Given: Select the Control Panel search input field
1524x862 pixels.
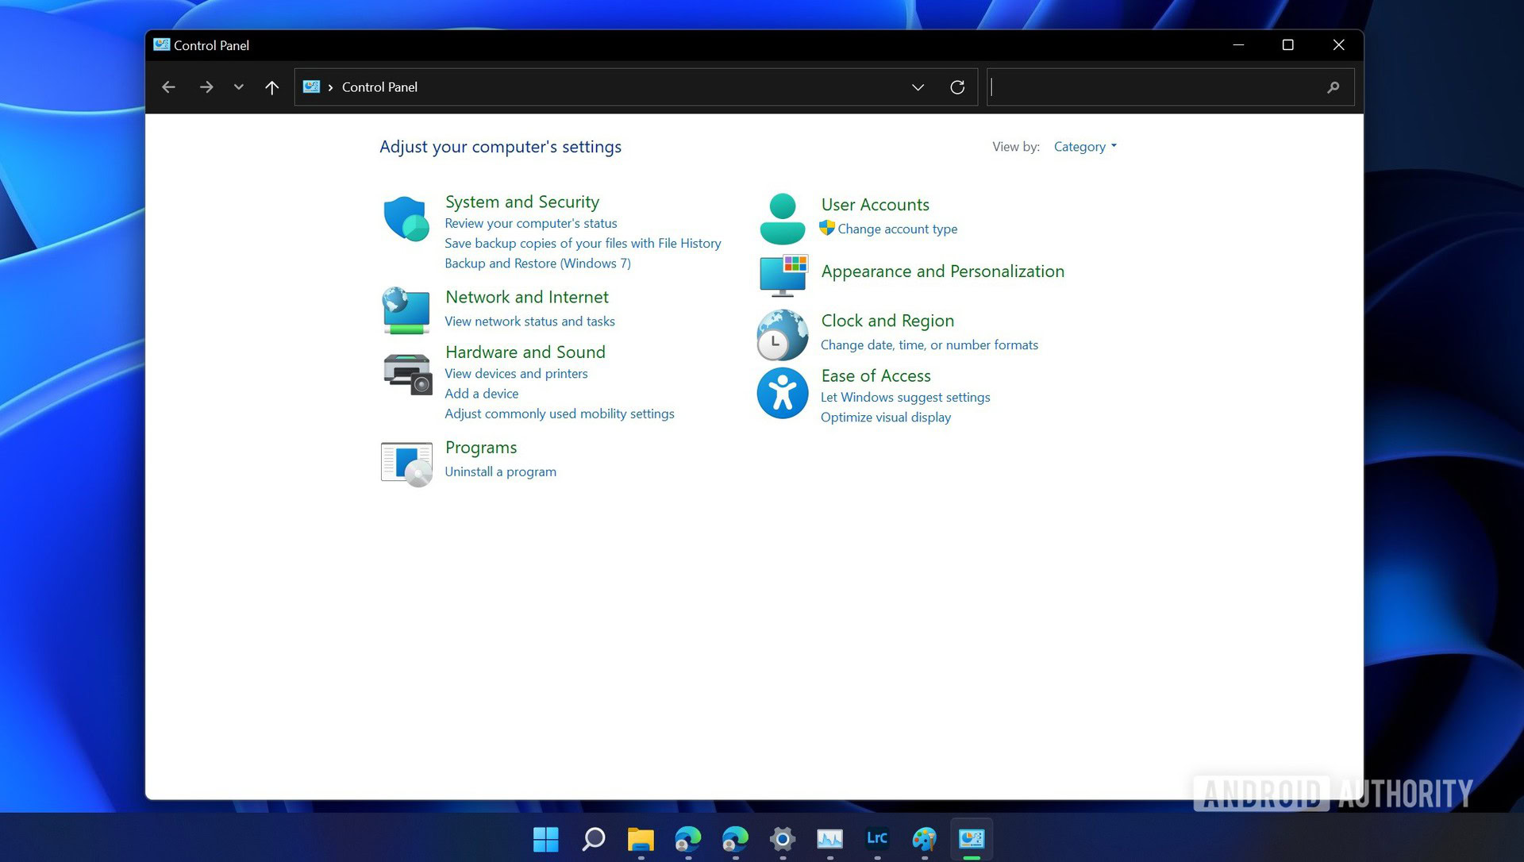Looking at the screenshot, I should click(1165, 87).
